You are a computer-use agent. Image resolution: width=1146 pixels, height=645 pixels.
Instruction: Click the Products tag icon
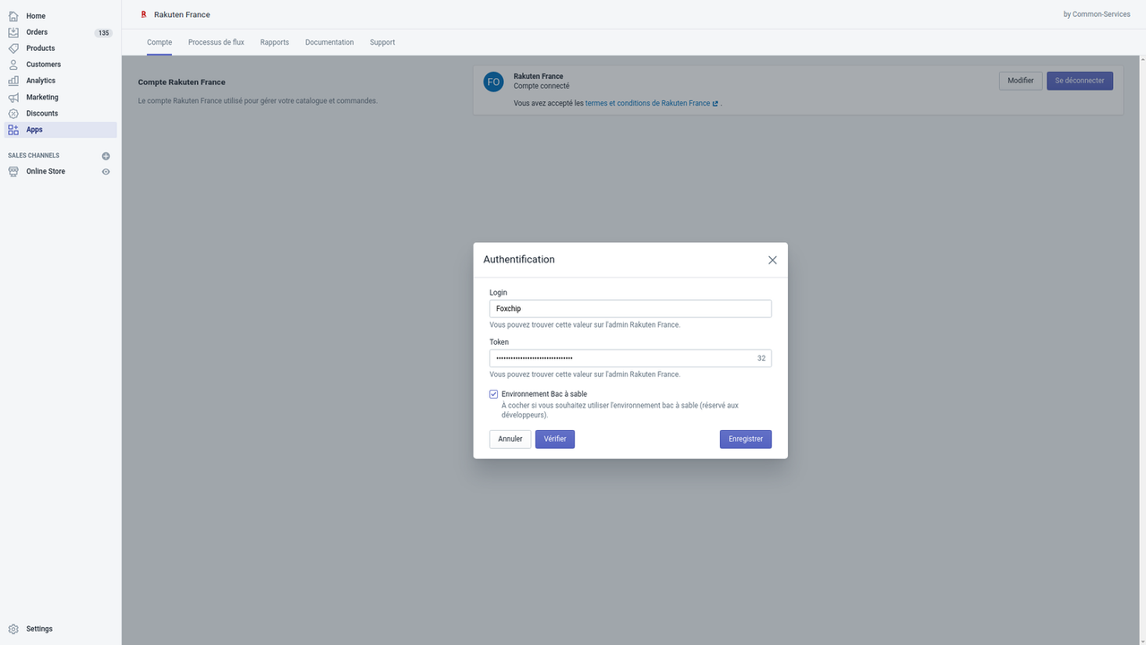13,48
